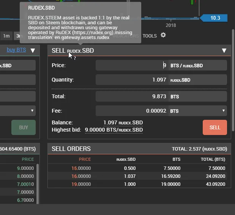Click the 19.00000 BTS amount cell
Image resolution: width=235 pixels, height=215 pixels.
click(x=171, y=184)
